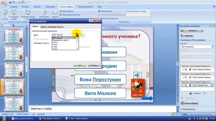The width and height of the screenshot is (216, 121).
Task: Open the round Office button menu
Action: tap(4, 4)
